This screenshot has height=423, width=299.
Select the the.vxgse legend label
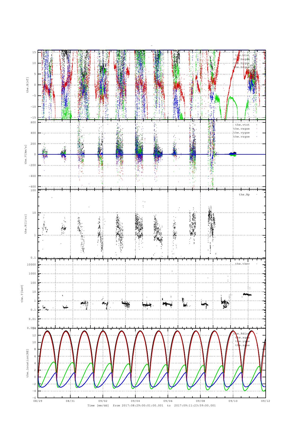(241, 129)
